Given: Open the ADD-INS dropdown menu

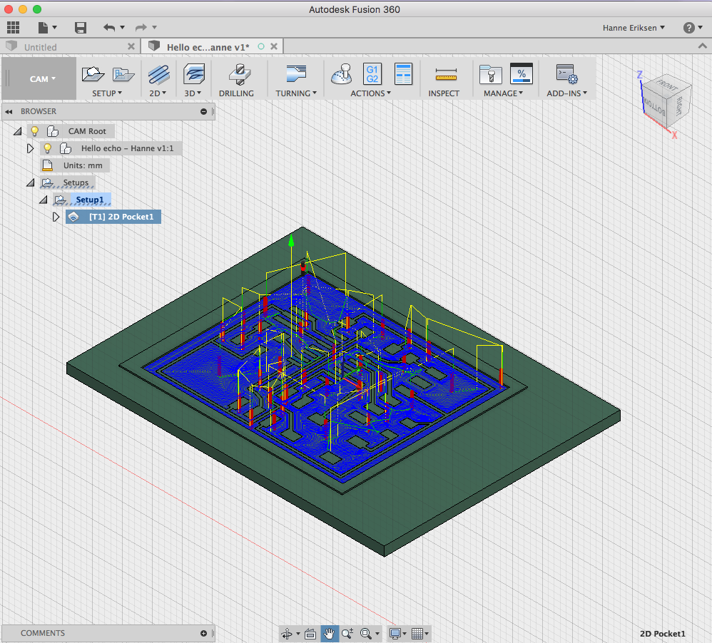Looking at the screenshot, I should (566, 93).
